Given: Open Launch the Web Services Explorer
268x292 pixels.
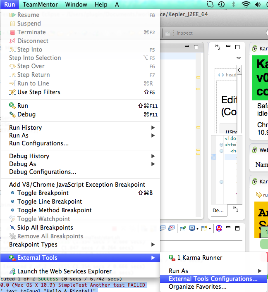Looking at the screenshot, I should coord(64,271).
